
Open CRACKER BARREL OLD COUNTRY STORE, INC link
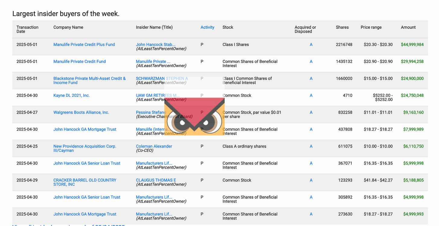click(85, 182)
